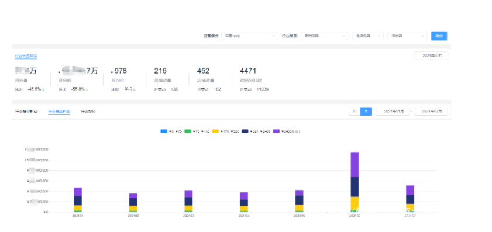Switch to the third industry chart tab
Screen dimensions: 492x232
(88, 112)
